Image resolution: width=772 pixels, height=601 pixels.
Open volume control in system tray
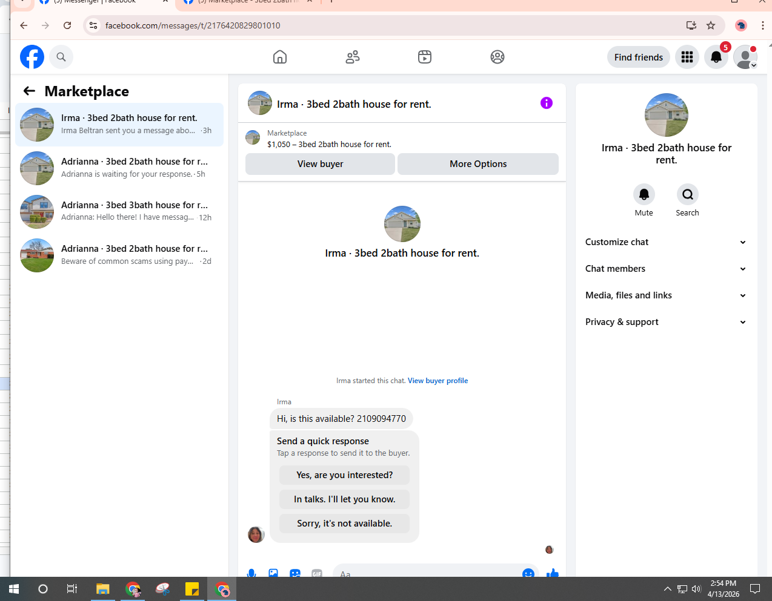pos(696,589)
